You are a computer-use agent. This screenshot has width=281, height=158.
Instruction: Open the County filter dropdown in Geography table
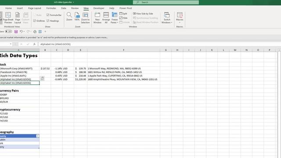[x=38, y=136]
